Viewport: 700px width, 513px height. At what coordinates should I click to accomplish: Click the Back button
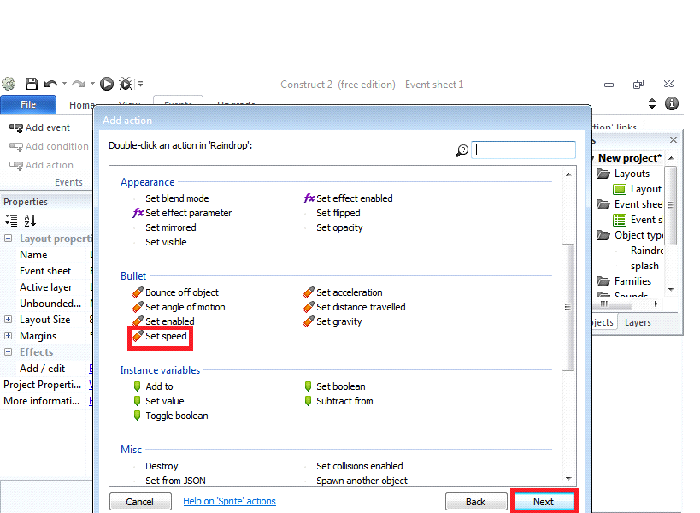click(475, 502)
